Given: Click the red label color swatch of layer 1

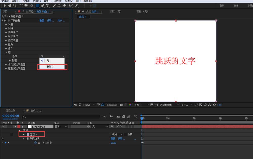Looking at the screenshot, I should (x=19, y=126).
